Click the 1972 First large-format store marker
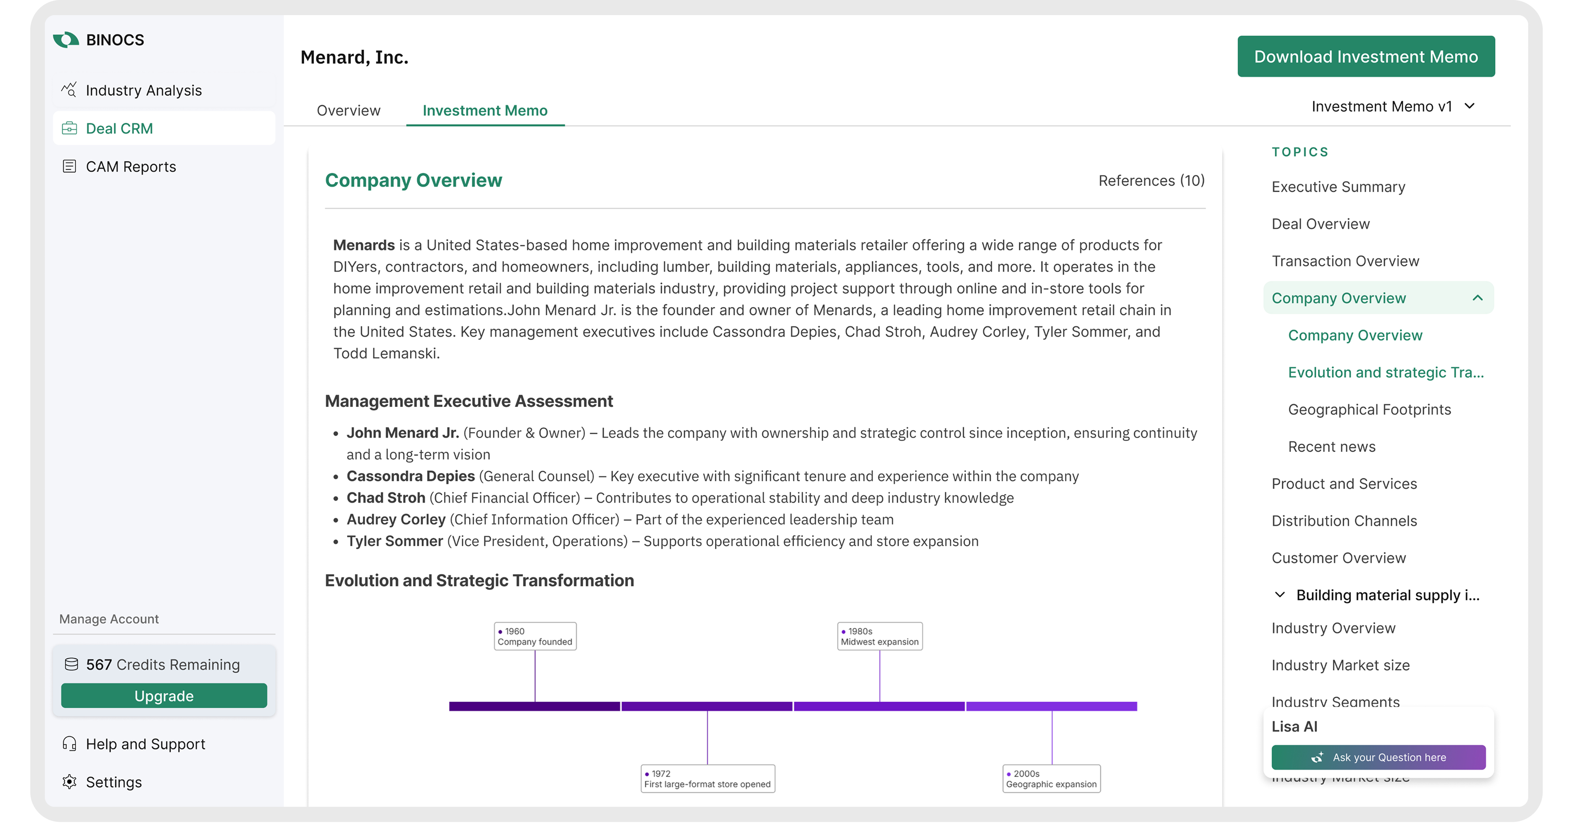The image size is (1573, 829). click(x=707, y=779)
